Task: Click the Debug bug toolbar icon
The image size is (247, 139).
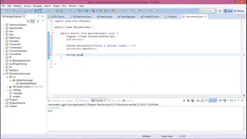Action: (x=80, y=11)
